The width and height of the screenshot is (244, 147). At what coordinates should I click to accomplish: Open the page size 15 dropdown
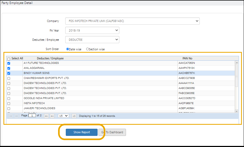[63, 116]
